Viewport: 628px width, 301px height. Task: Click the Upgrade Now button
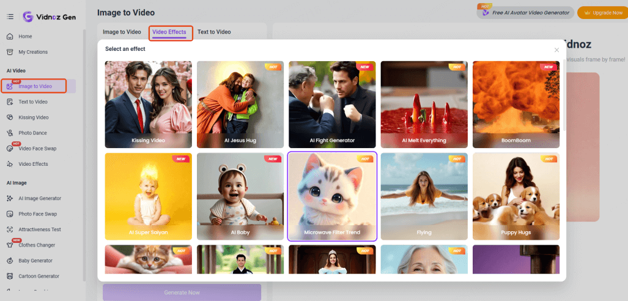(x=602, y=13)
